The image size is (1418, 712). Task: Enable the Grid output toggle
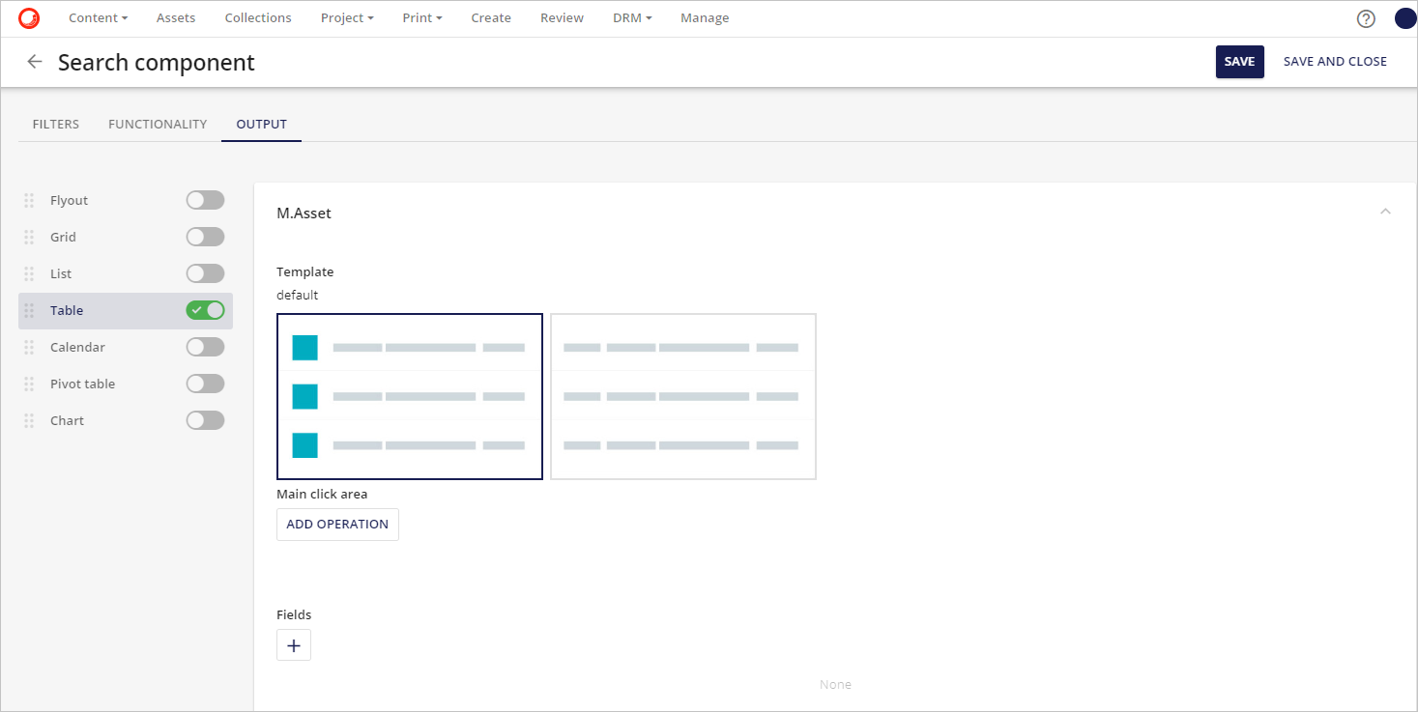[205, 238]
